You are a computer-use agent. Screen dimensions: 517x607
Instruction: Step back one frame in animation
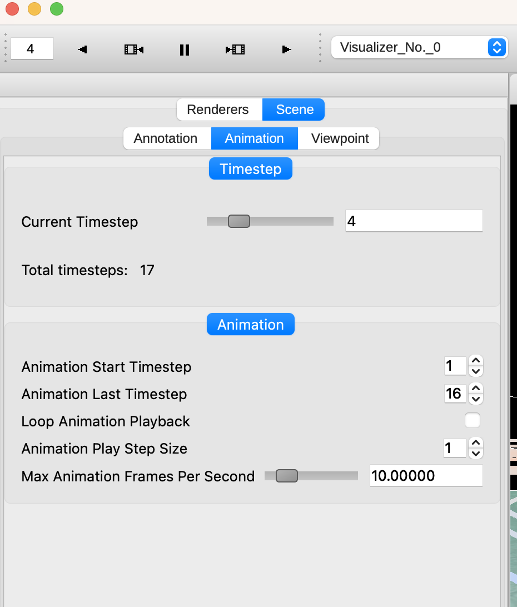click(x=134, y=49)
